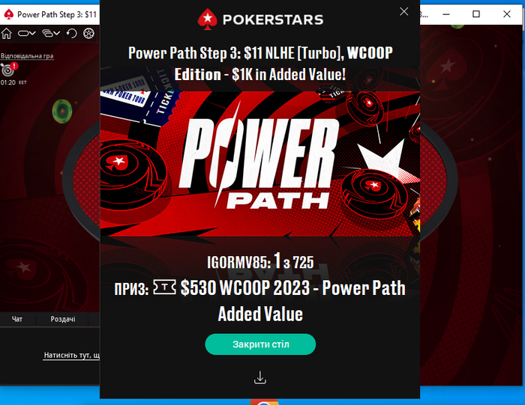Screen dimensions: 525x405
Task: Download the result via arrow icon
Action: point(260,377)
